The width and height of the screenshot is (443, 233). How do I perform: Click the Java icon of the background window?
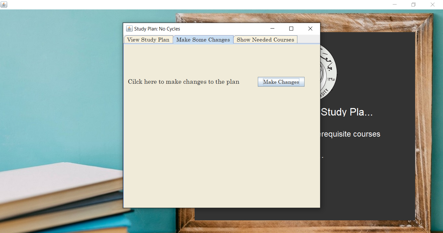click(4, 5)
